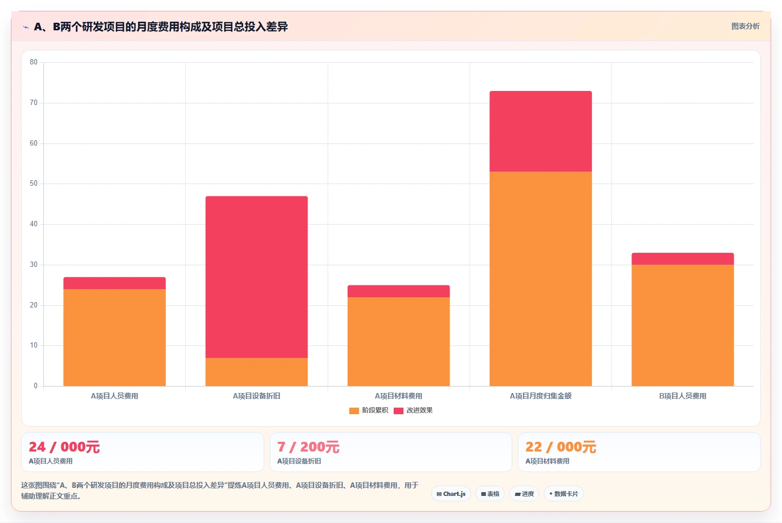Click the chart icon beside the title
The image size is (782, 523).
[x=25, y=27]
